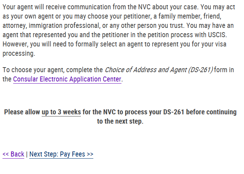This screenshot has width=244, height=174.
Task: Click "before continuing" in bold notice
Action: tap(211, 112)
